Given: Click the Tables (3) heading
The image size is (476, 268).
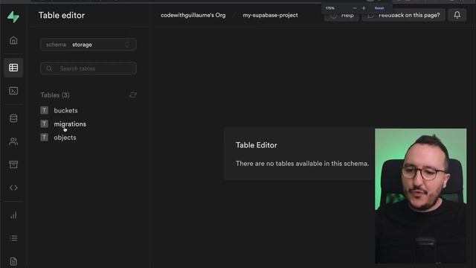Looking at the screenshot, I should pyautogui.click(x=55, y=95).
